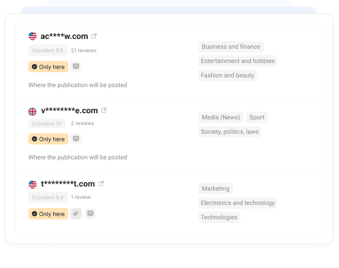This screenshot has height=268, width=339.
Task: Open the v********e.com site title
Action: coord(69,111)
